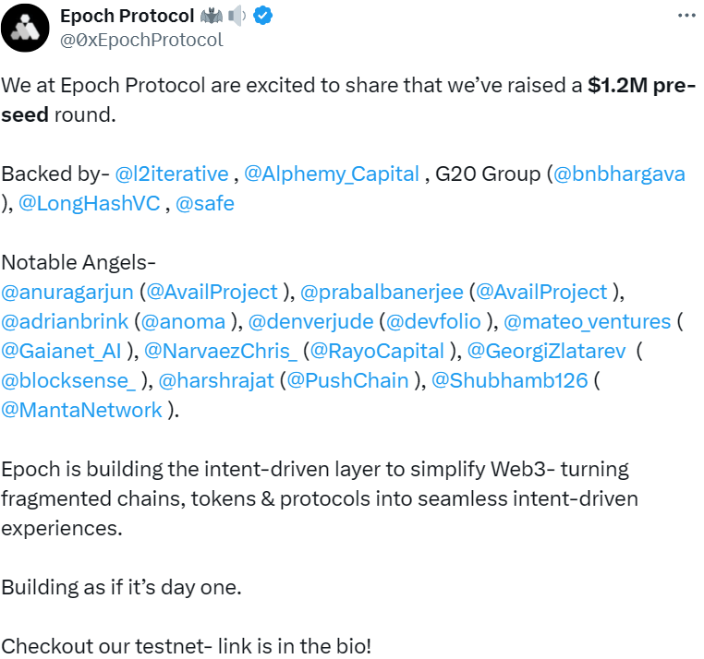
Task: Click the blue verified badge icon
Action: point(264,16)
